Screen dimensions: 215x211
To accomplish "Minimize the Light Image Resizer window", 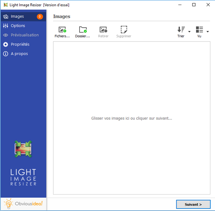I will [x=180, y=5].
